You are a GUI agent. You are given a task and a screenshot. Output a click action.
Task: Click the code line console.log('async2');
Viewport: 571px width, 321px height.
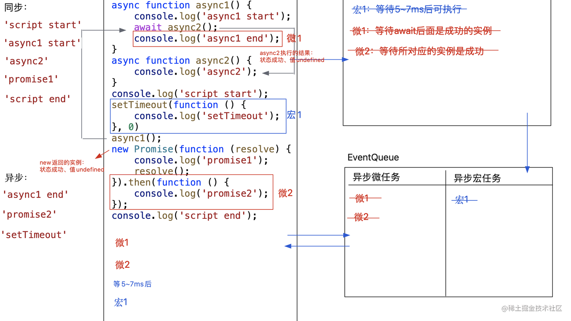196,72
